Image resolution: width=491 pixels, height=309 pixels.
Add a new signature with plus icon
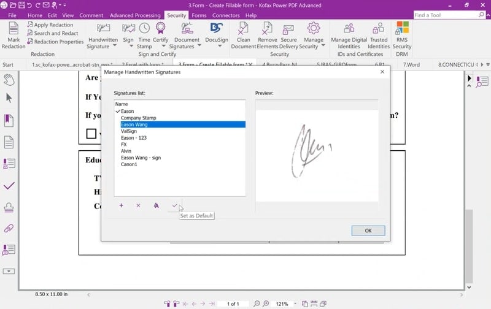[x=121, y=205]
